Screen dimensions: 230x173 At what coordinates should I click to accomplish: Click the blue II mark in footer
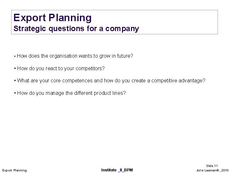click(x=121, y=170)
